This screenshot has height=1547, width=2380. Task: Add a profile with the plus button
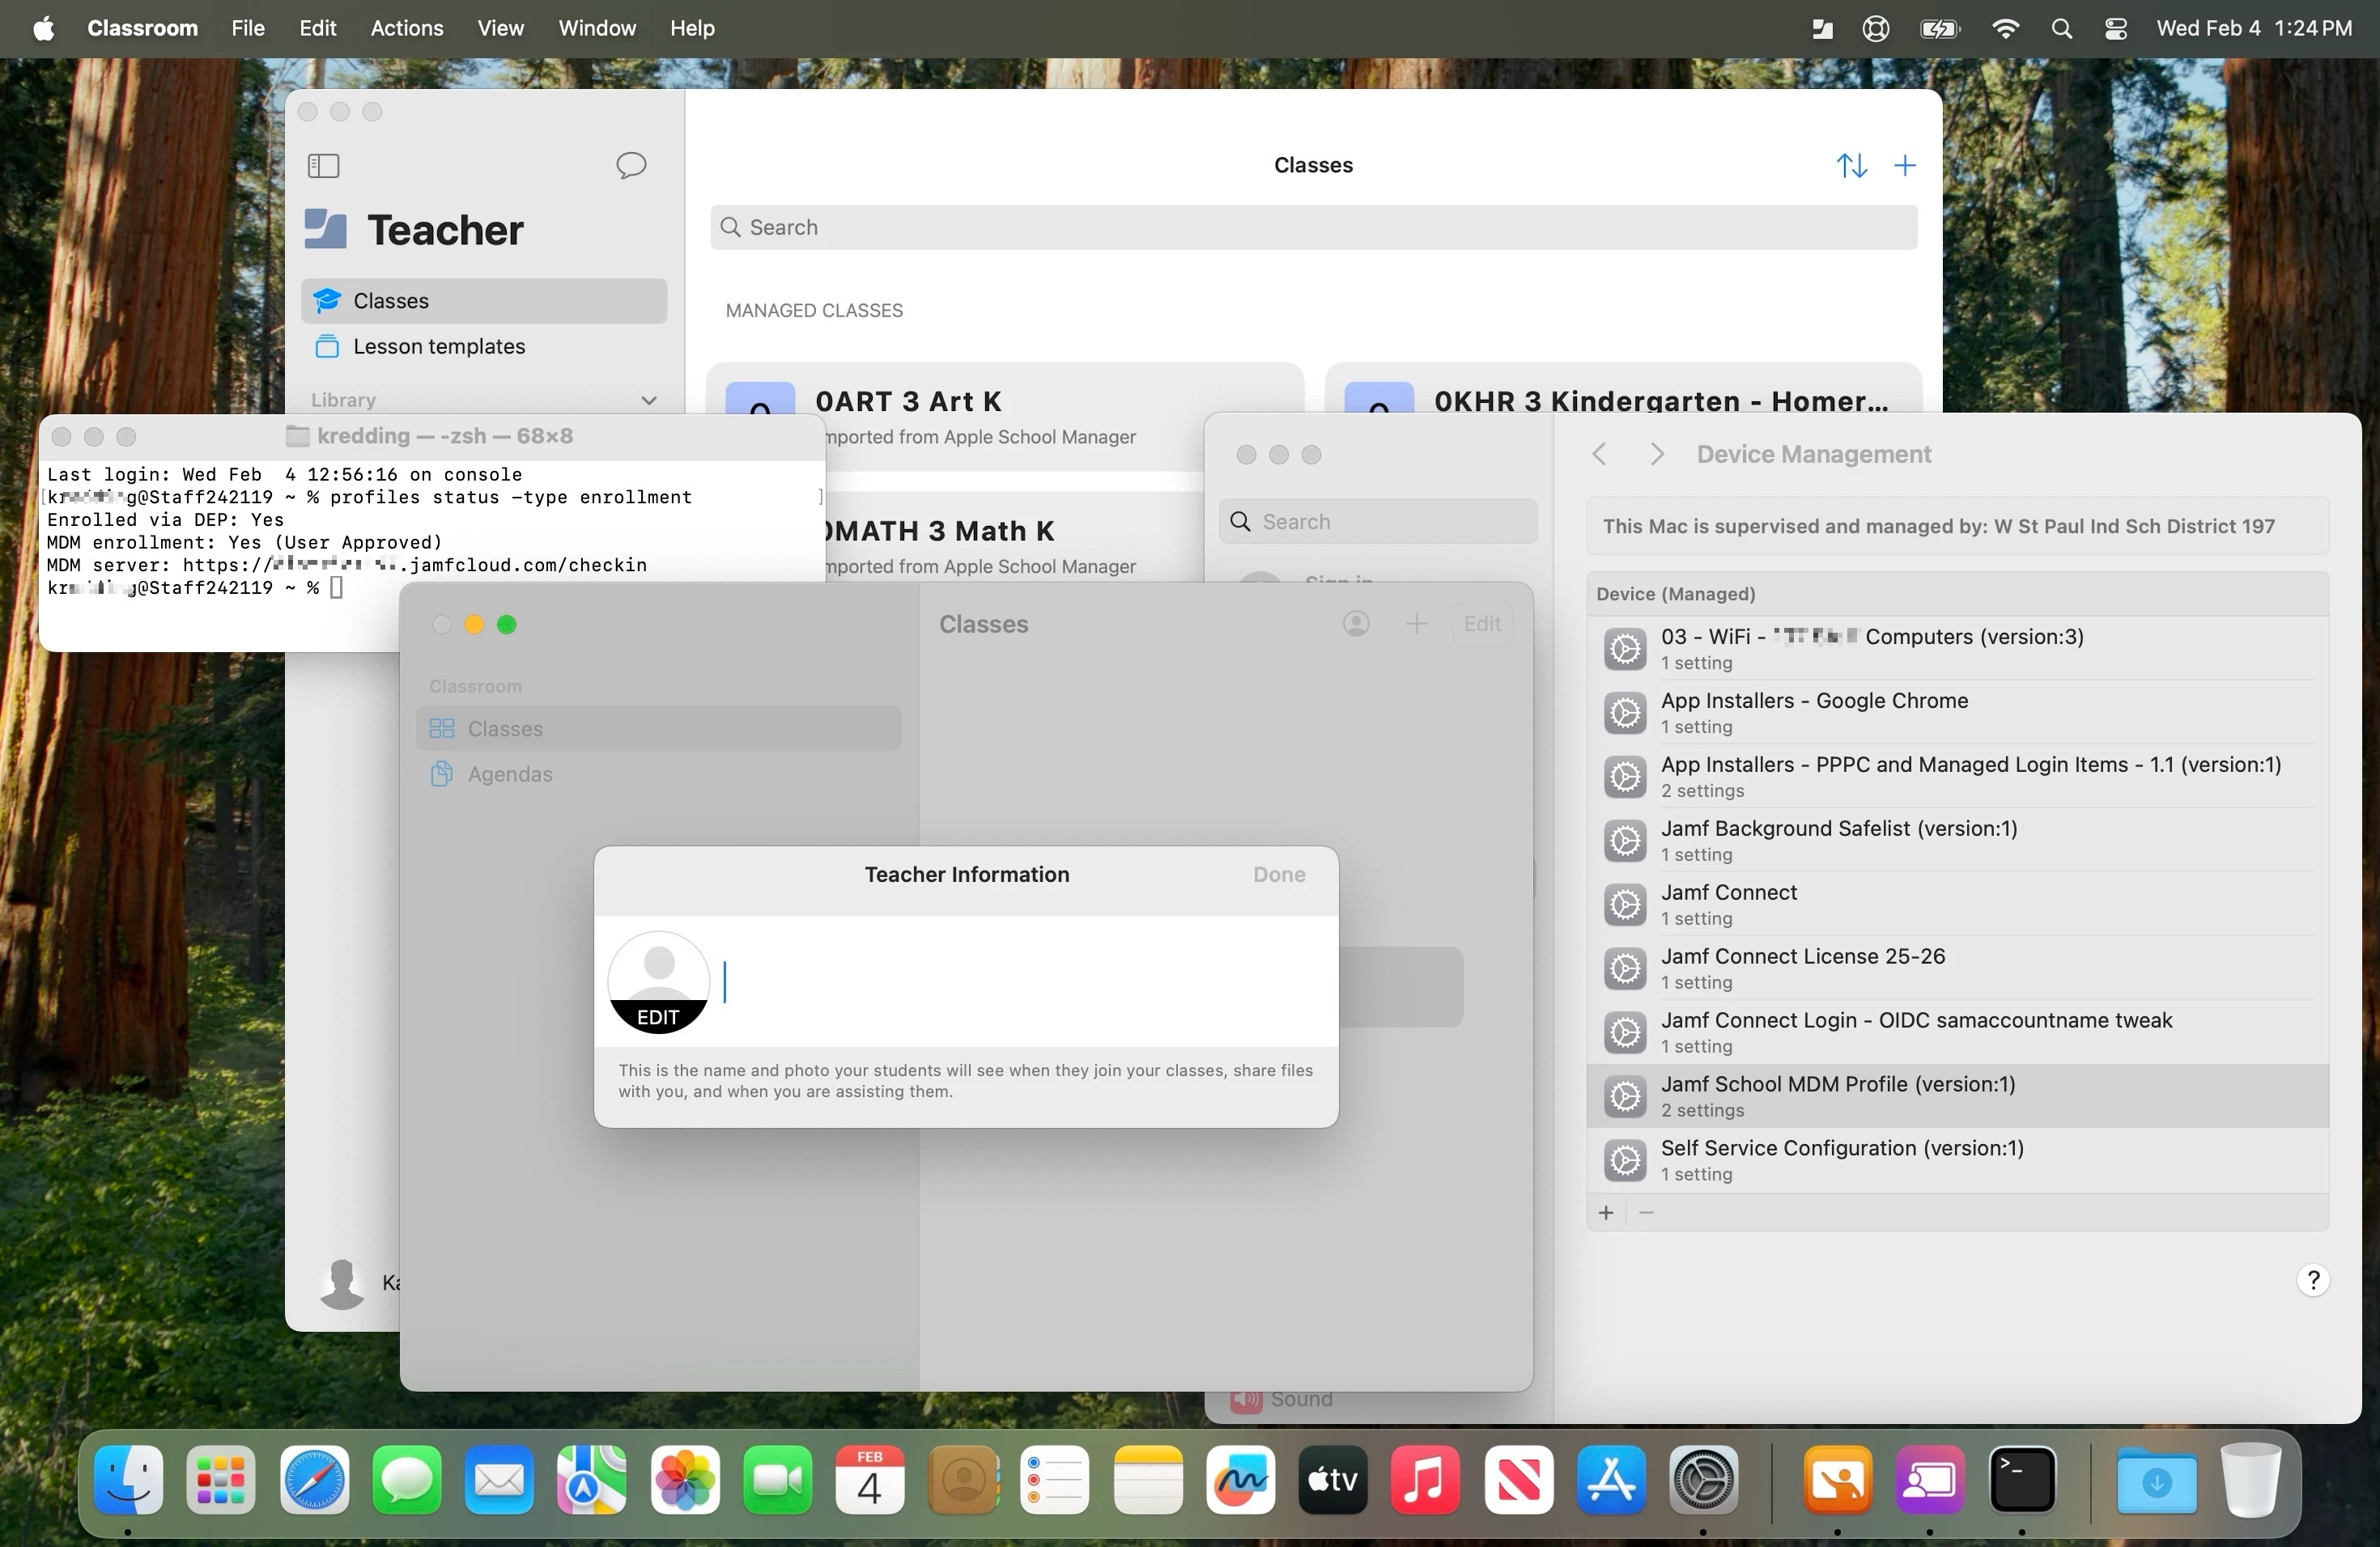click(1606, 1212)
